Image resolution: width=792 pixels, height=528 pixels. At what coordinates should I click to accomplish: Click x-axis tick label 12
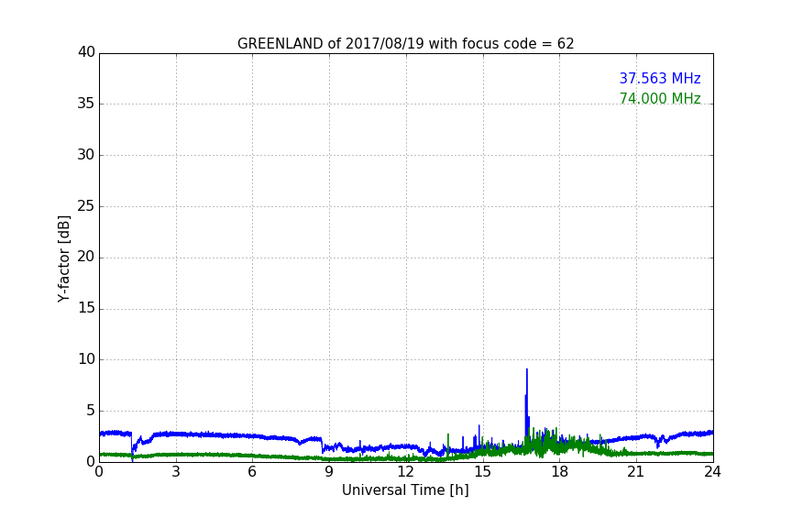click(406, 472)
